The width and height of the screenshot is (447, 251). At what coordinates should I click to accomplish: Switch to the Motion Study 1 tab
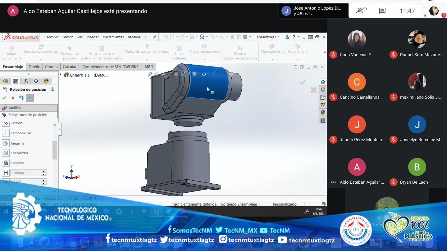(83, 198)
